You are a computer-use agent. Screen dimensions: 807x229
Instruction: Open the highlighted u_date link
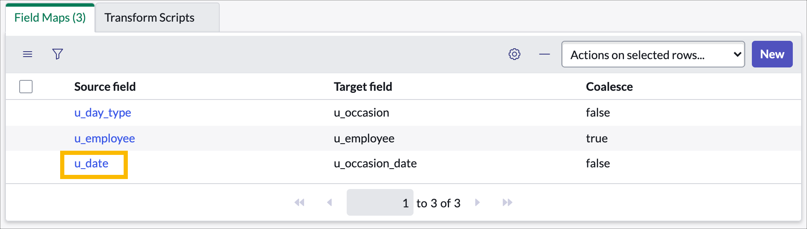[x=91, y=164]
